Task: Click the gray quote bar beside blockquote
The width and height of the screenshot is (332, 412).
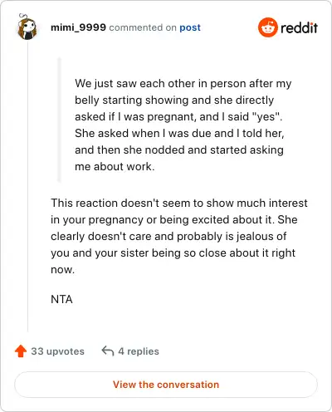Action: pyautogui.click(x=59, y=120)
